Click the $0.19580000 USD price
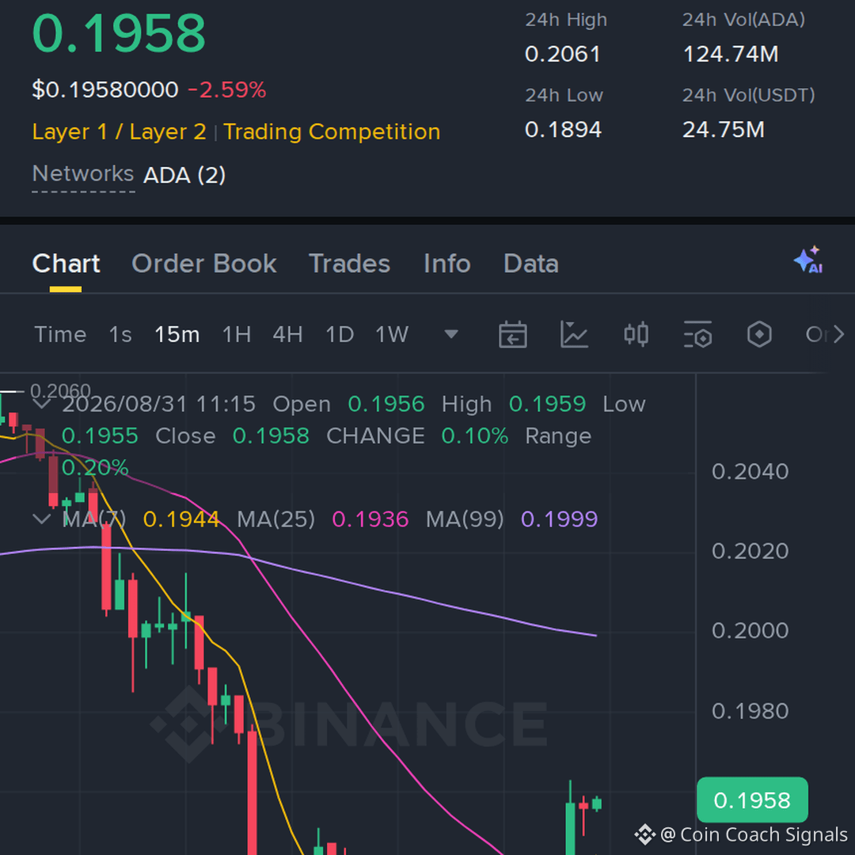The height and width of the screenshot is (855, 855). click(x=105, y=90)
